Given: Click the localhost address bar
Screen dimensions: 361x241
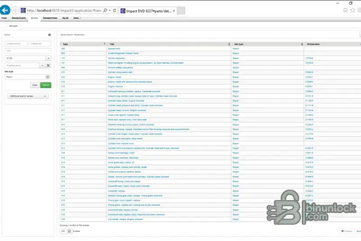Looking at the screenshot, I should pyautogui.click(x=64, y=10).
